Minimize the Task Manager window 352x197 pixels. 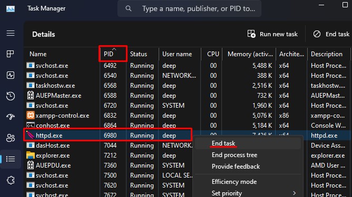[x=321, y=5]
